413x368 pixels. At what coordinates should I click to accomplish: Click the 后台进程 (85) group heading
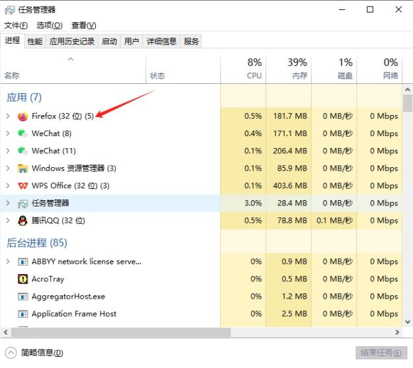37,243
